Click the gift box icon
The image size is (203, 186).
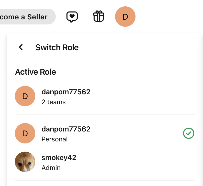[98, 17]
